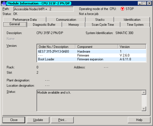Click the status box scroll down arrow
Screen dimensions: 153x126
coord(144,109)
